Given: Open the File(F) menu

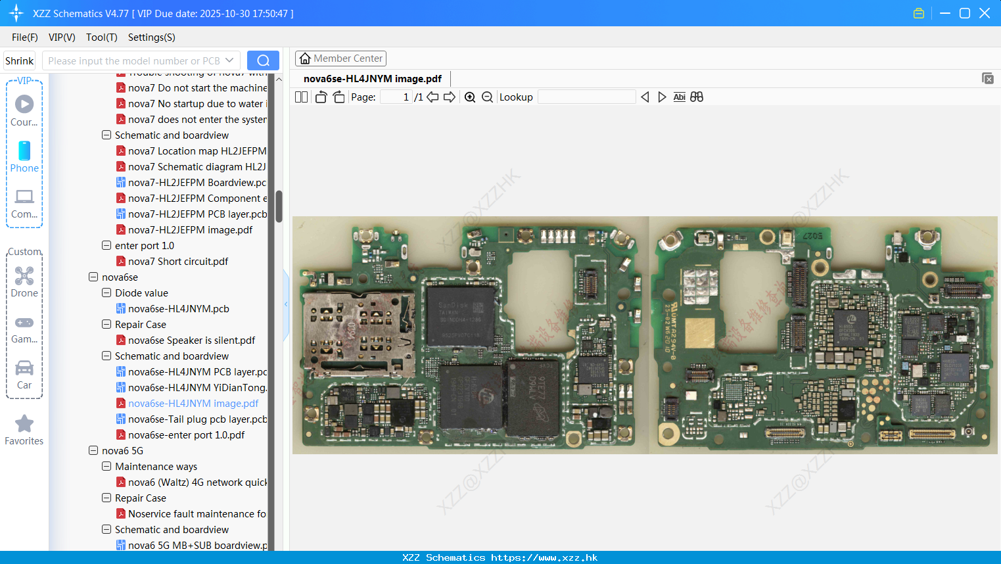Looking at the screenshot, I should [x=25, y=37].
